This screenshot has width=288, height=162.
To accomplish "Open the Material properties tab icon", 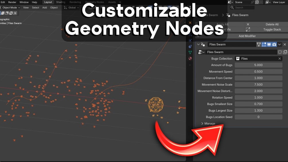I will [x=190, y=58].
